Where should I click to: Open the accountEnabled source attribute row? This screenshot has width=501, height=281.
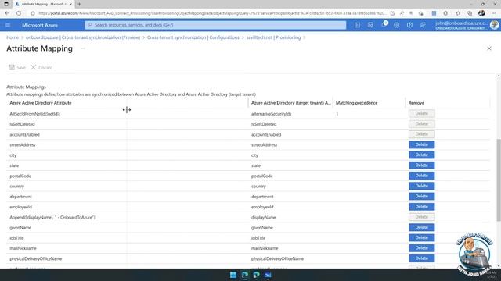(24, 134)
